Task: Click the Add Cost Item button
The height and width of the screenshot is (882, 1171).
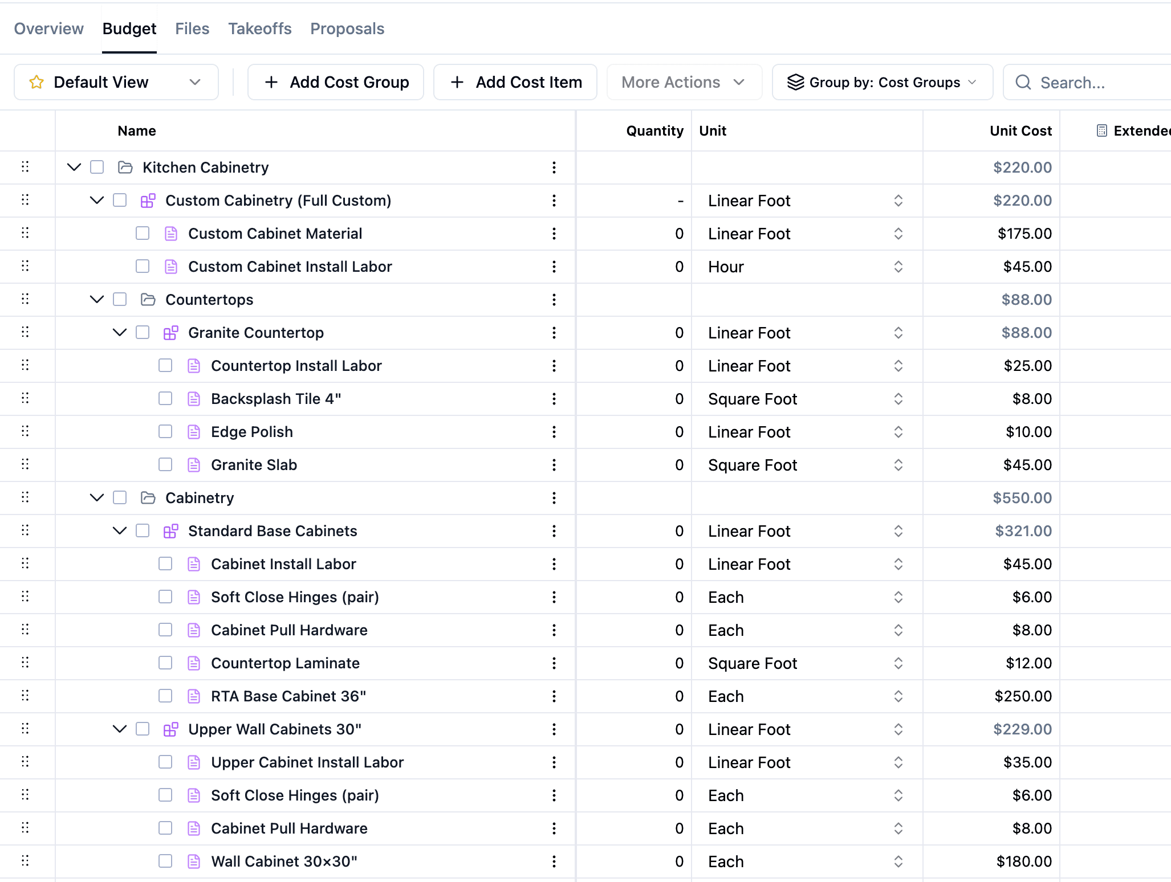Action: pos(515,82)
